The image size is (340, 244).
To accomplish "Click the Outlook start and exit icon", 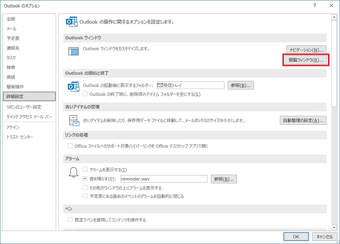I will pos(73,86).
